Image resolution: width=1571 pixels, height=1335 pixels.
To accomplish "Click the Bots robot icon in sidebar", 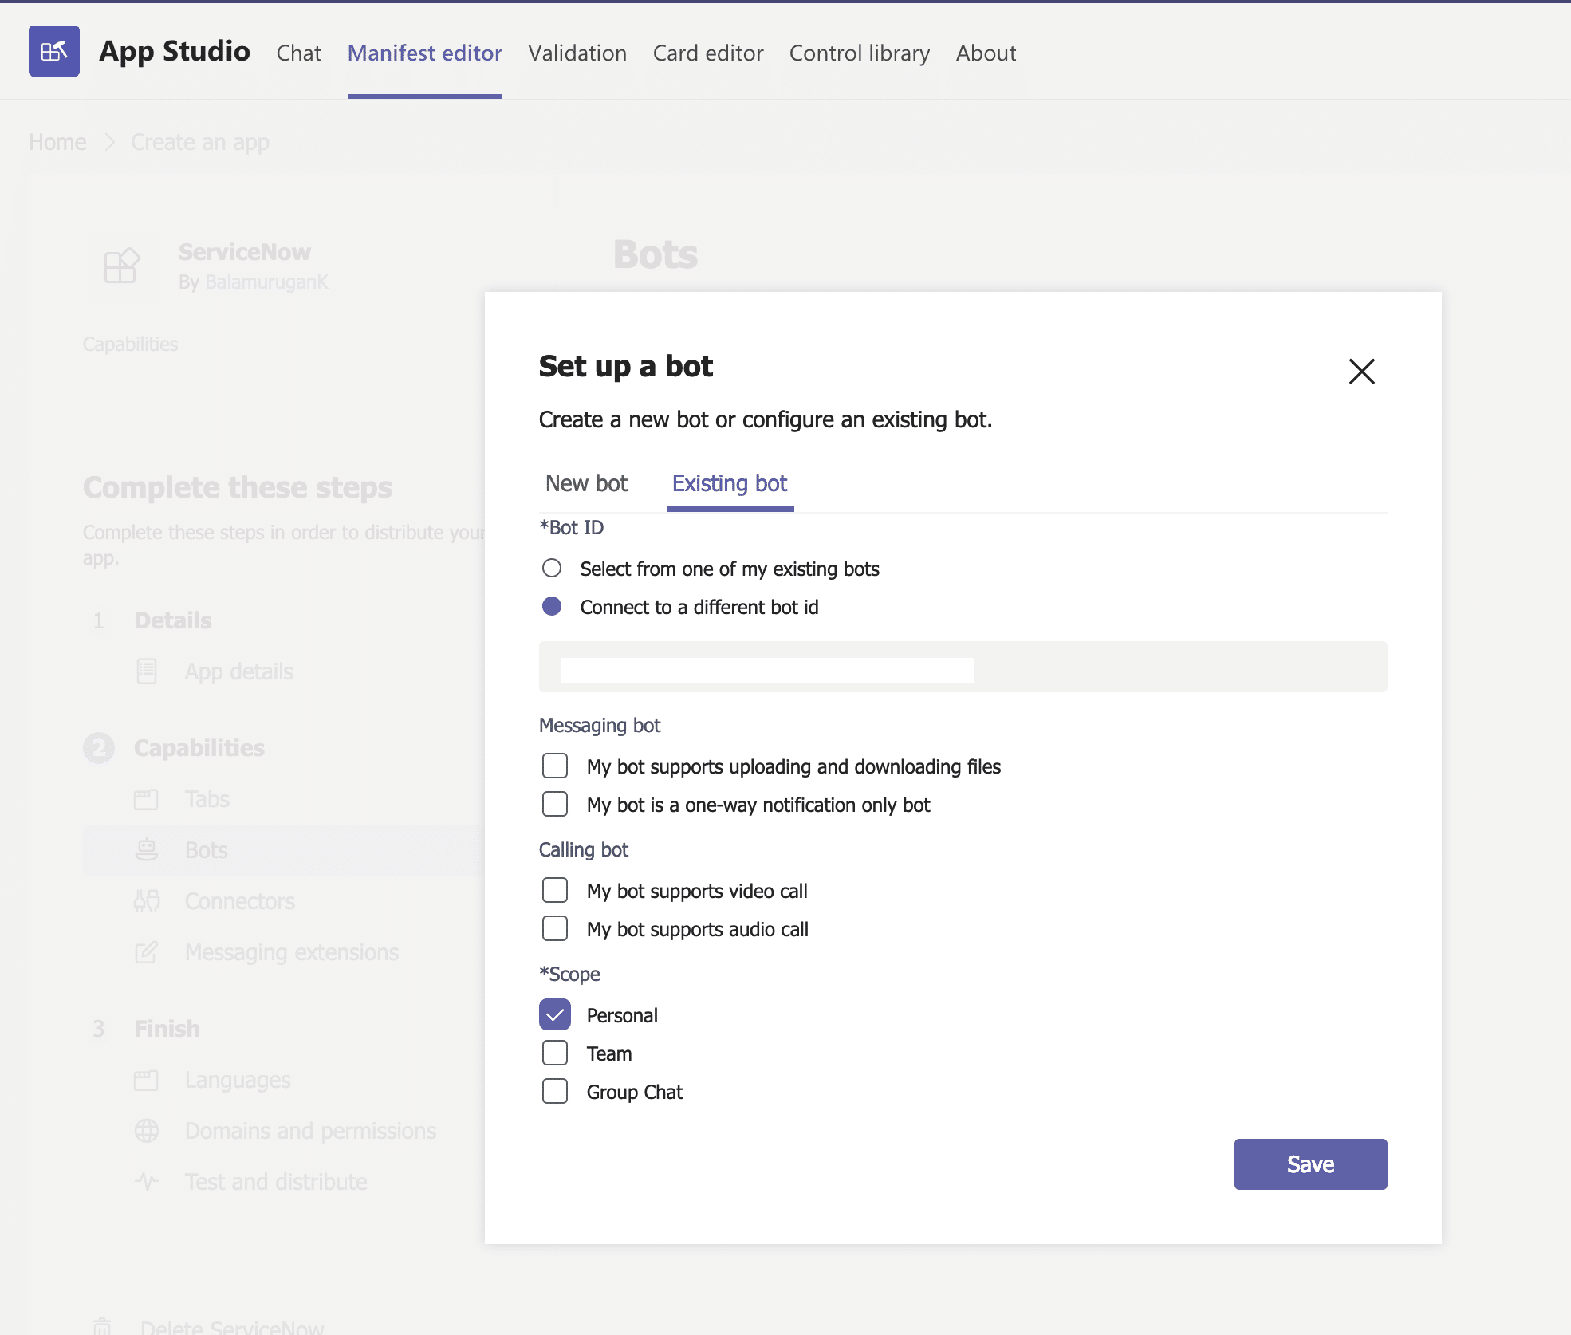I will click(x=147, y=850).
